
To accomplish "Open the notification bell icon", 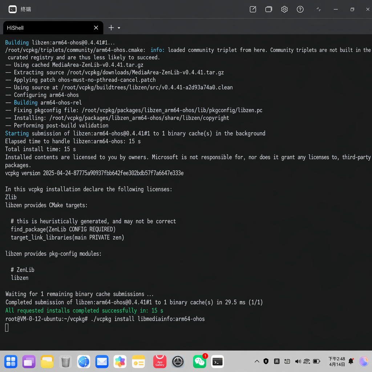I will (351, 361).
